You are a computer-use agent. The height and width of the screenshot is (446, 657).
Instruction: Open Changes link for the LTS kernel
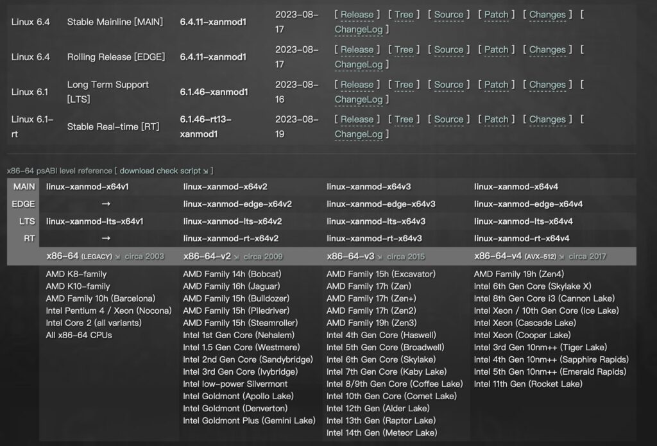point(547,85)
